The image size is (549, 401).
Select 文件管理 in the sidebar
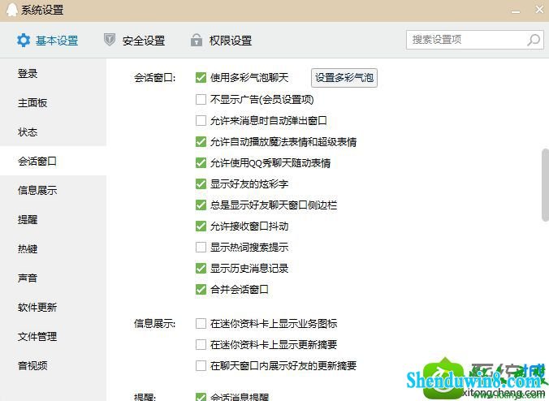tap(53, 336)
